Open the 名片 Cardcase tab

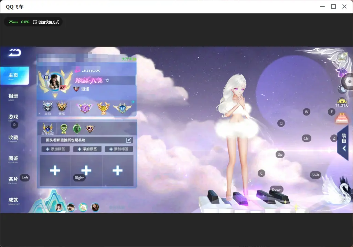[x=13, y=180]
